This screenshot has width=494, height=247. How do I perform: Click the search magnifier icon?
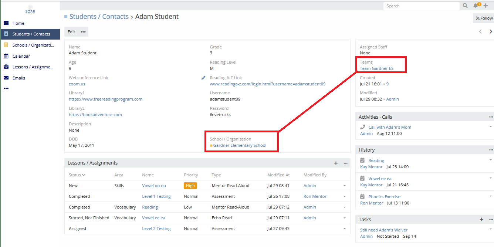pos(465,6)
